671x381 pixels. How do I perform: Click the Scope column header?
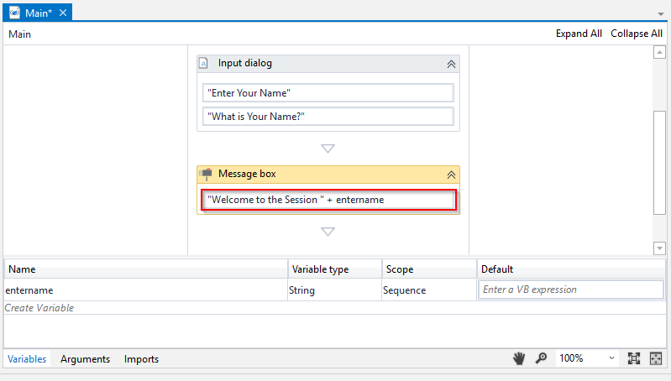[429, 269]
